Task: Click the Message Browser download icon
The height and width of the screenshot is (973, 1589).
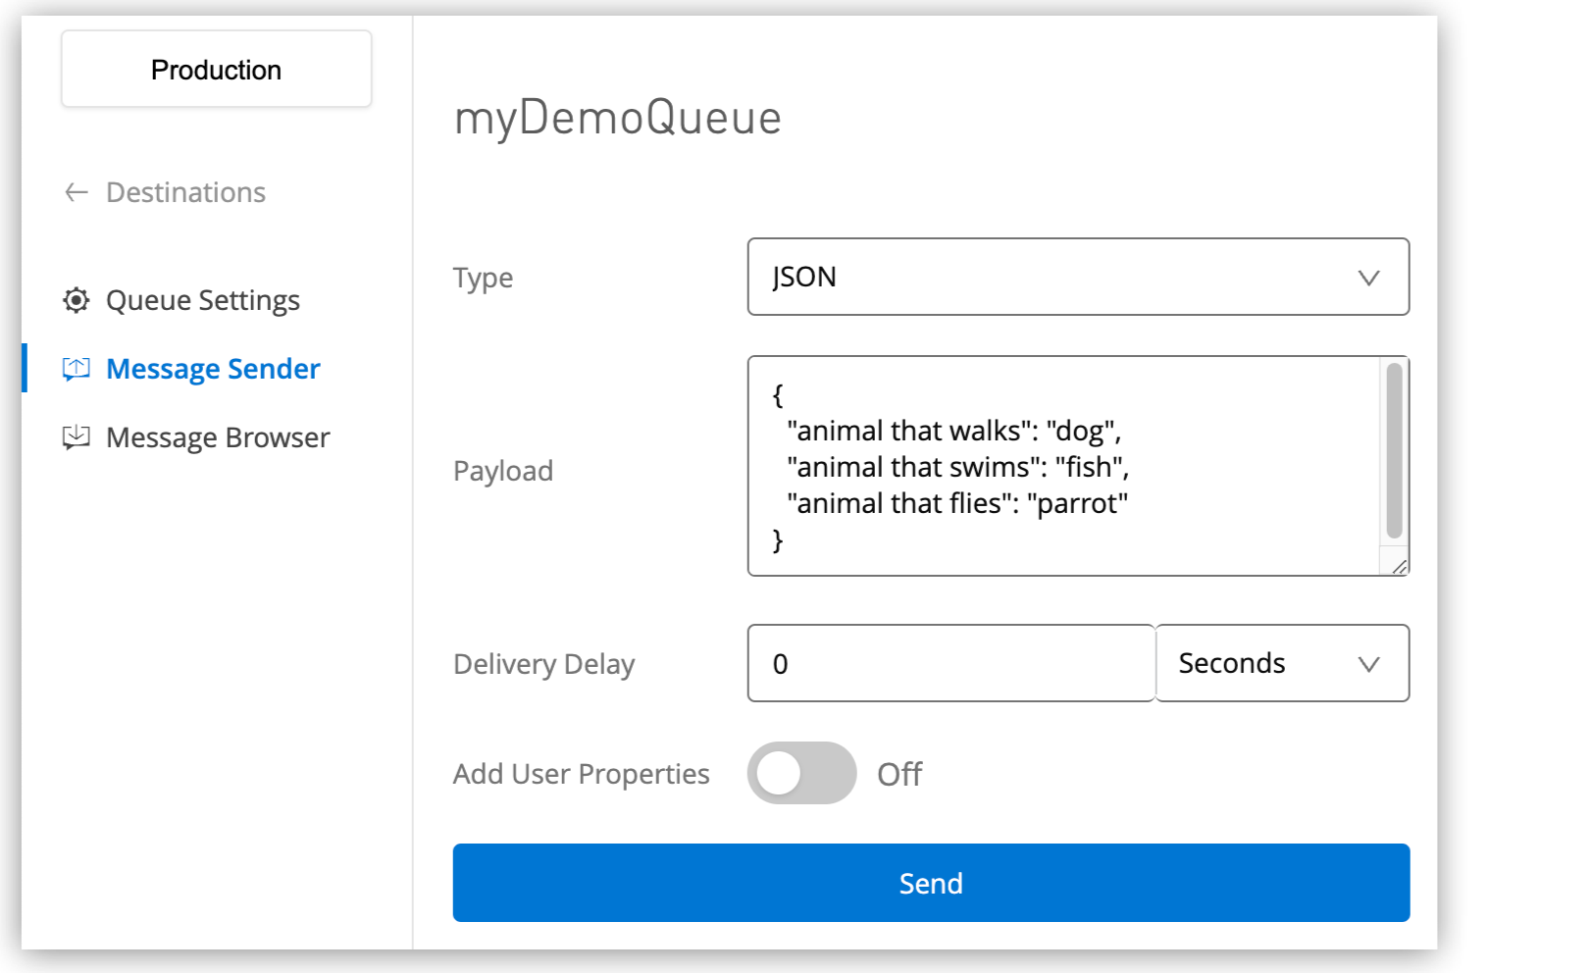Action: tap(77, 437)
